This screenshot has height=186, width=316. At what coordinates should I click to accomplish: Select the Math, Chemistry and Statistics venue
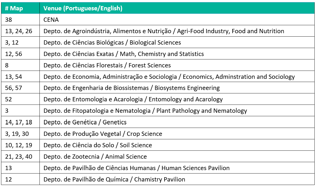point(124,54)
